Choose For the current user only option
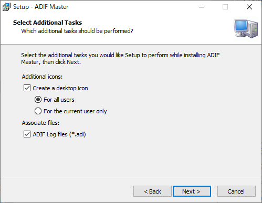The image size is (262, 203). [38, 111]
